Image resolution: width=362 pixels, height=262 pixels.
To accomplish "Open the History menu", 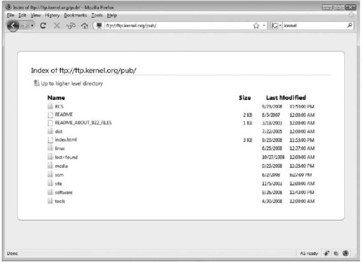I will click(52, 15).
